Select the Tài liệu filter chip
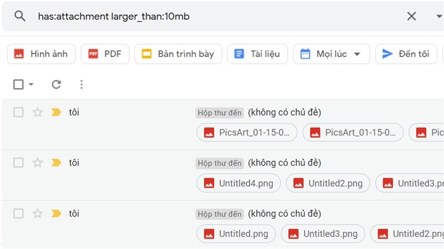This screenshot has height=249, width=444. (x=258, y=54)
